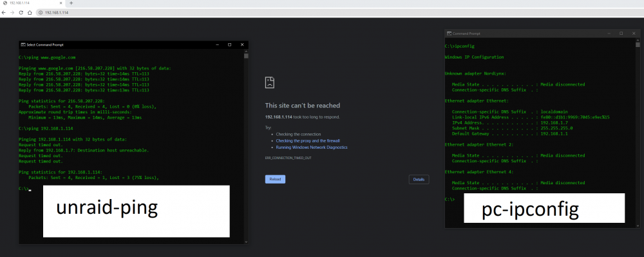Image resolution: width=644 pixels, height=257 pixels.
Task: Click the 'C:\>ipconfig' command line
Action: tap(459, 46)
